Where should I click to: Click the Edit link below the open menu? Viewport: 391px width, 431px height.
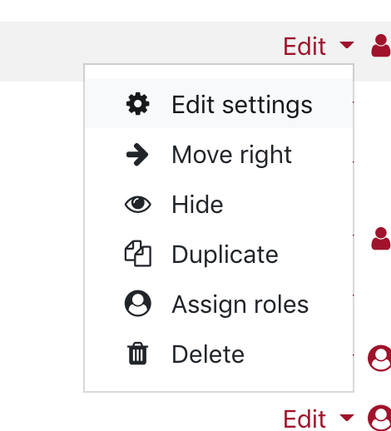(x=304, y=419)
